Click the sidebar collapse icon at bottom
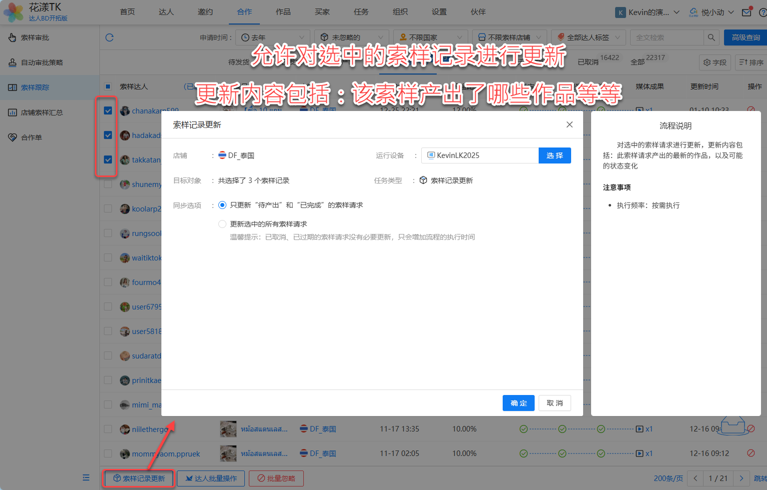The image size is (767, 490). [86, 477]
